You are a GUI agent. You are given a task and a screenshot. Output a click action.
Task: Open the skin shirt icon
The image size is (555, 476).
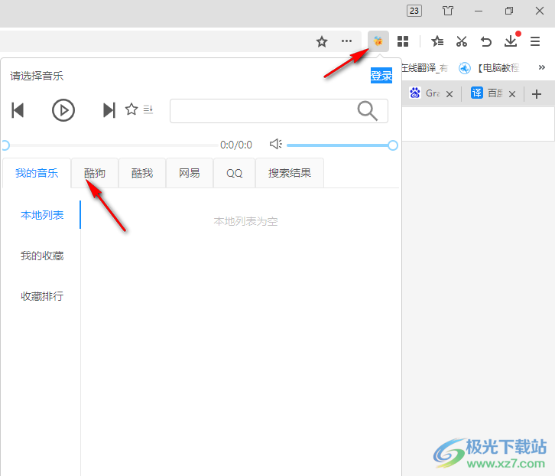click(x=448, y=11)
